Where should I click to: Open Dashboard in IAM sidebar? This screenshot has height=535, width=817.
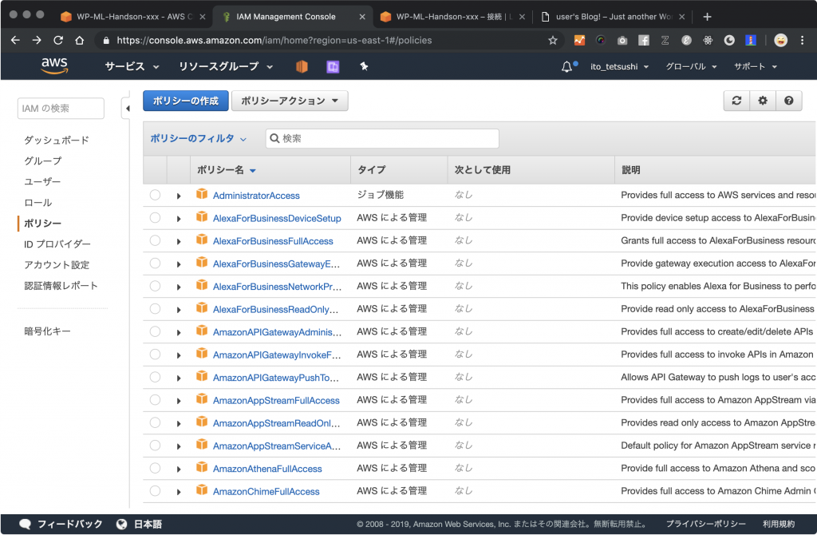[57, 140]
